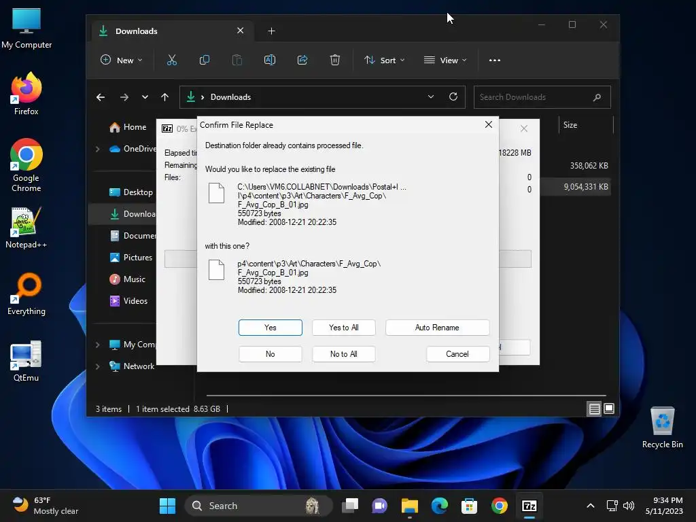Viewport: 696px width, 522px height.
Task: Click the Share icon in Explorer toolbar
Action: (302, 60)
